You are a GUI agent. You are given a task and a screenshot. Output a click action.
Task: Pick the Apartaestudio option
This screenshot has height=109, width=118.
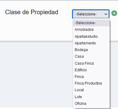click(91, 36)
